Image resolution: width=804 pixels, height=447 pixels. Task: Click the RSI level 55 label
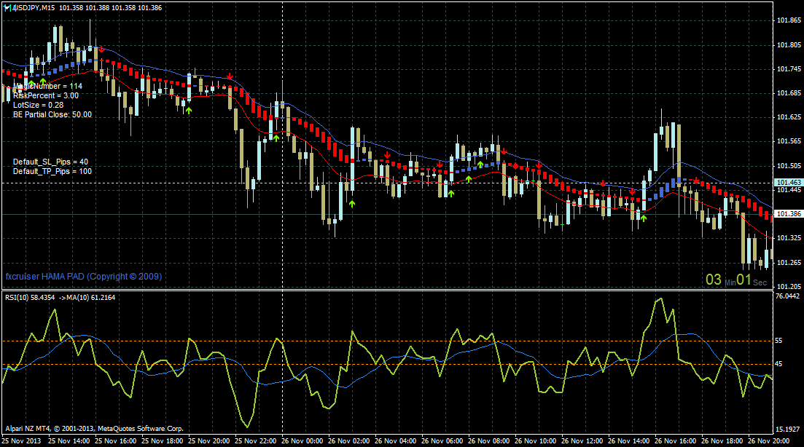pyautogui.click(x=779, y=341)
